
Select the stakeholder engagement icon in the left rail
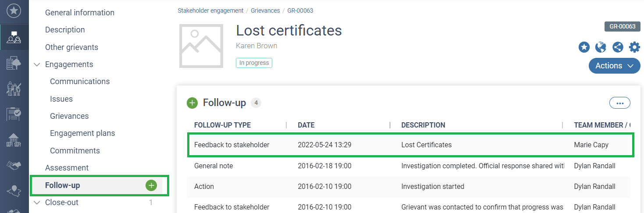pyautogui.click(x=14, y=37)
